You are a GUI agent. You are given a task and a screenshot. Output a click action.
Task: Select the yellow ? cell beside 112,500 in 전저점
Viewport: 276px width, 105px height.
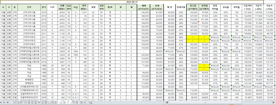tap(204, 69)
